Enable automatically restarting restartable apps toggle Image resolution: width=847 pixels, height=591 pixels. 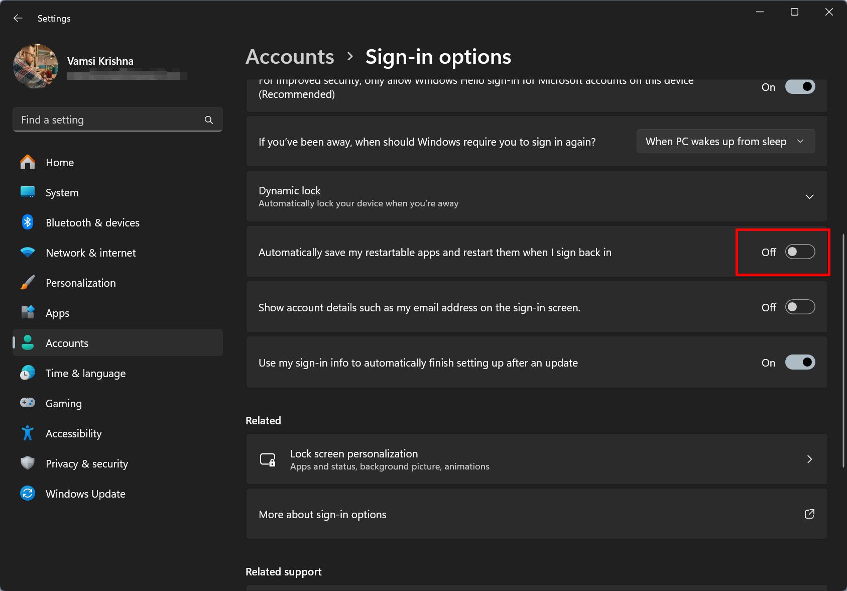pos(800,252)
